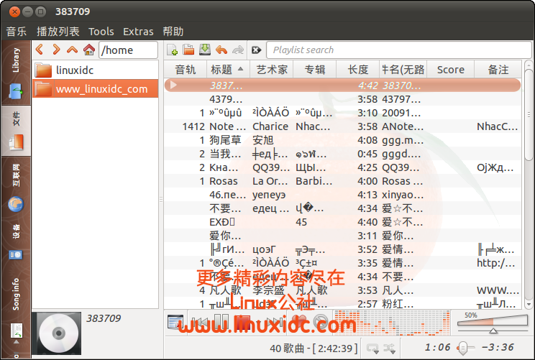
Task: Open the 音乐 menu
Action: [x=16, y=32]
